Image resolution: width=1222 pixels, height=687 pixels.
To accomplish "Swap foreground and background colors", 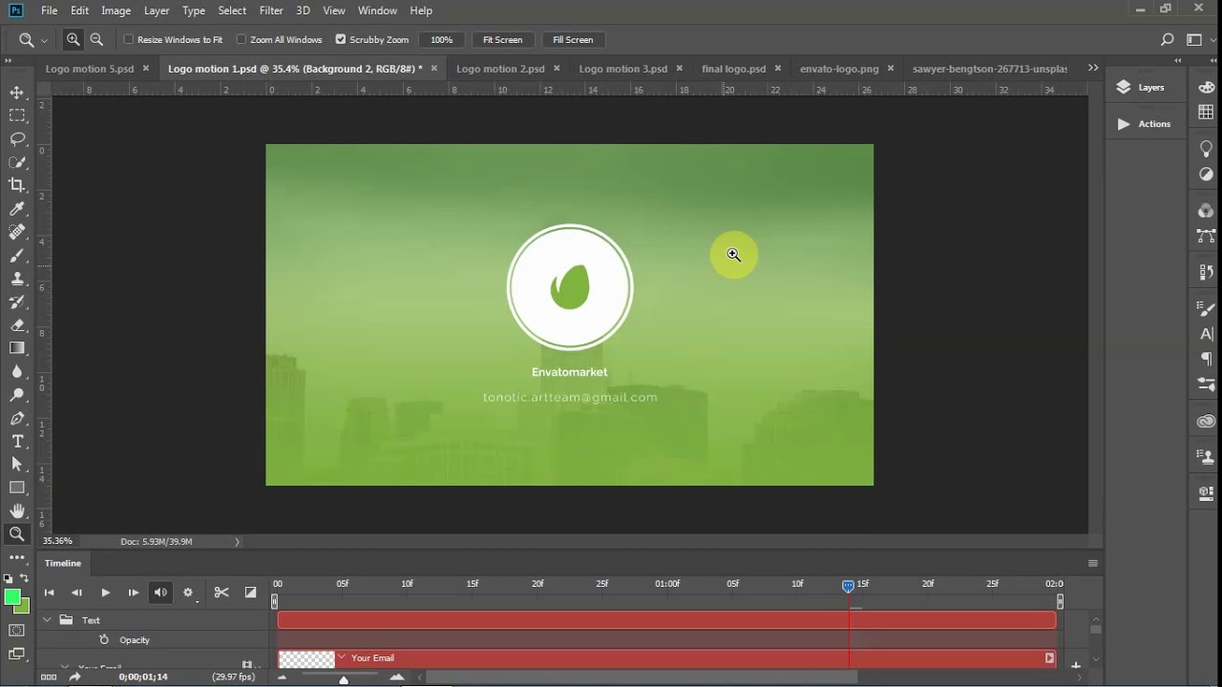I will coord(25,578).
